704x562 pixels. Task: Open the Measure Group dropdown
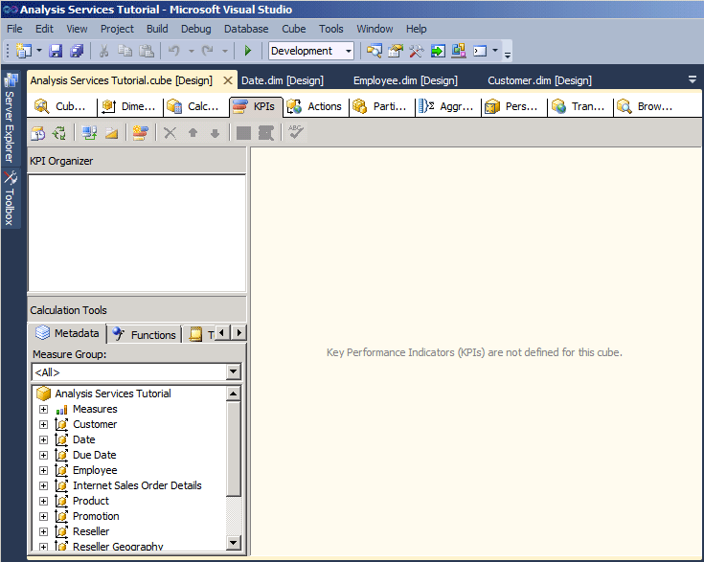[234, 371]
